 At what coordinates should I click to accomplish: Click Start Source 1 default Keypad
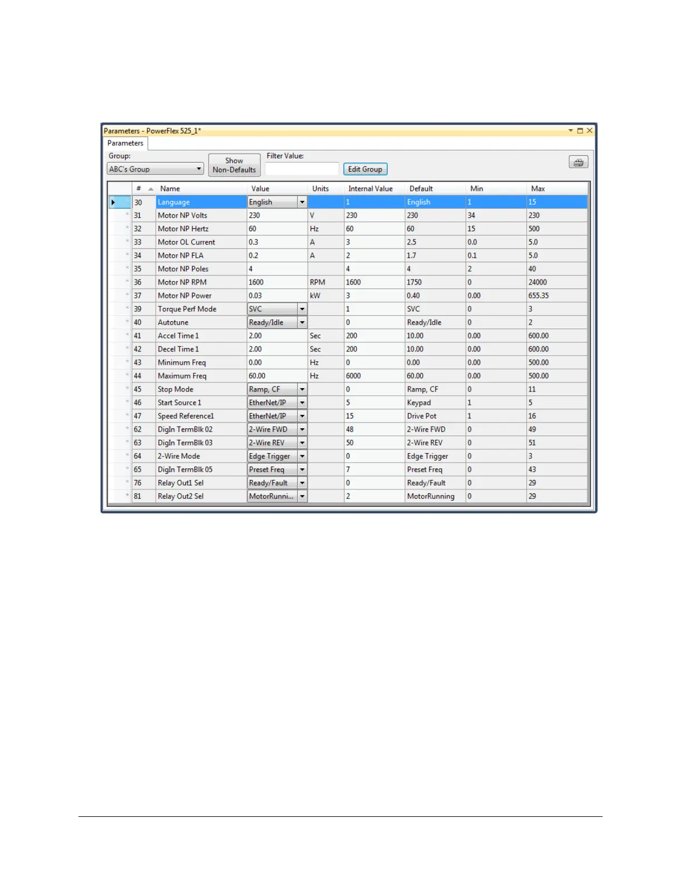click(436, 403)
